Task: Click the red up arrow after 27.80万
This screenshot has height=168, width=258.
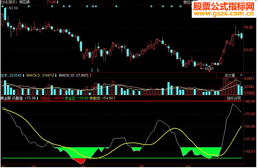Action: click(x=90, y=75)
